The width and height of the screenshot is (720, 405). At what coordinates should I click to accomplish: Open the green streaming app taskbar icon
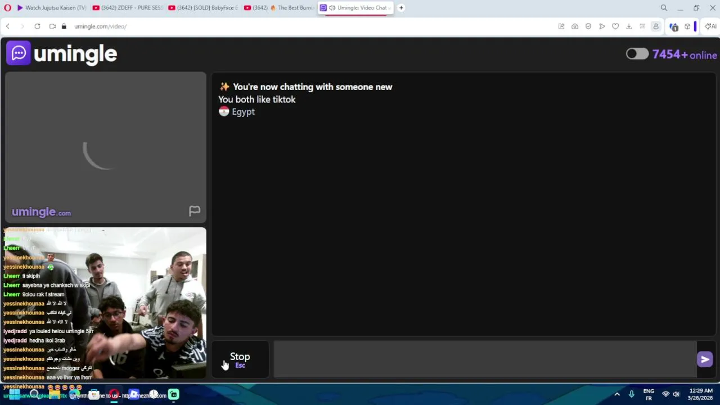174,394
